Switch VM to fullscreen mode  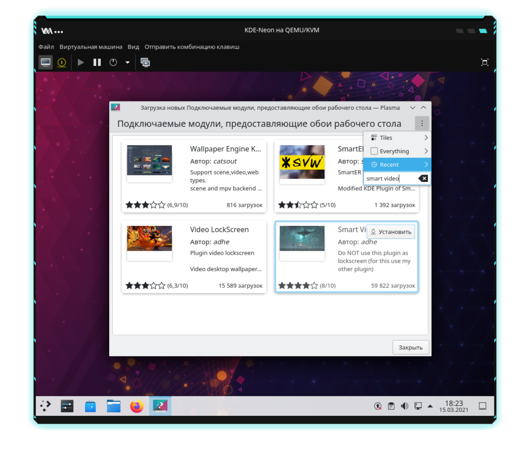click(x=484, y=63)
